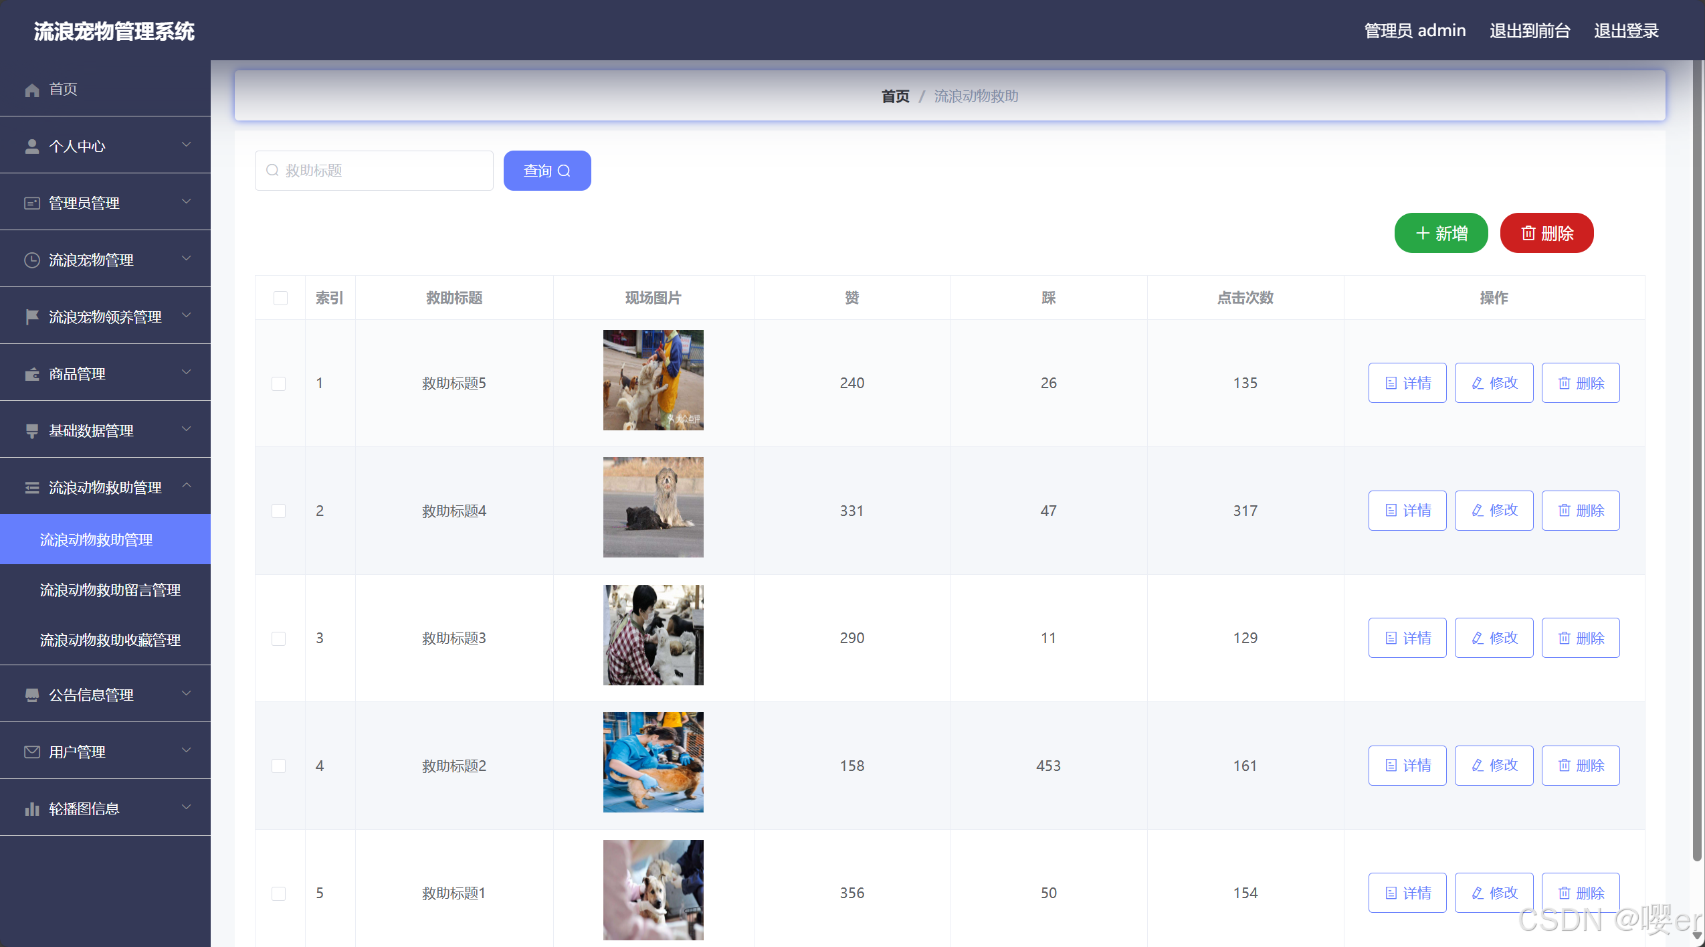Click the person icon beside 个人中心

31,147
